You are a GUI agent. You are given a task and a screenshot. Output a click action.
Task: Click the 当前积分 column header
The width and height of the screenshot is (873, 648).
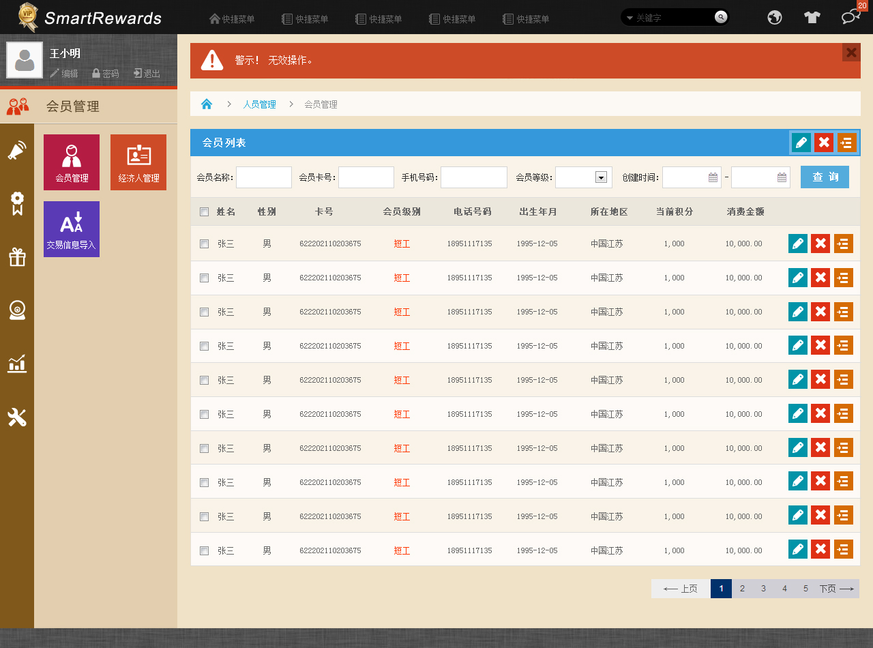coord(675,212)
